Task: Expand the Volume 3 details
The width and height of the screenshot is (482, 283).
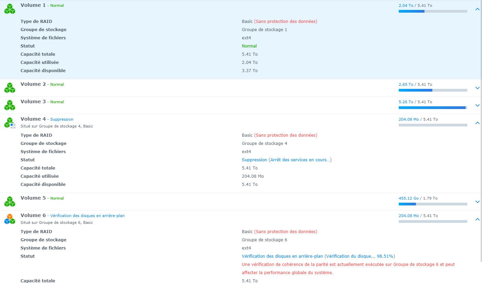Action: coord(478,105)
